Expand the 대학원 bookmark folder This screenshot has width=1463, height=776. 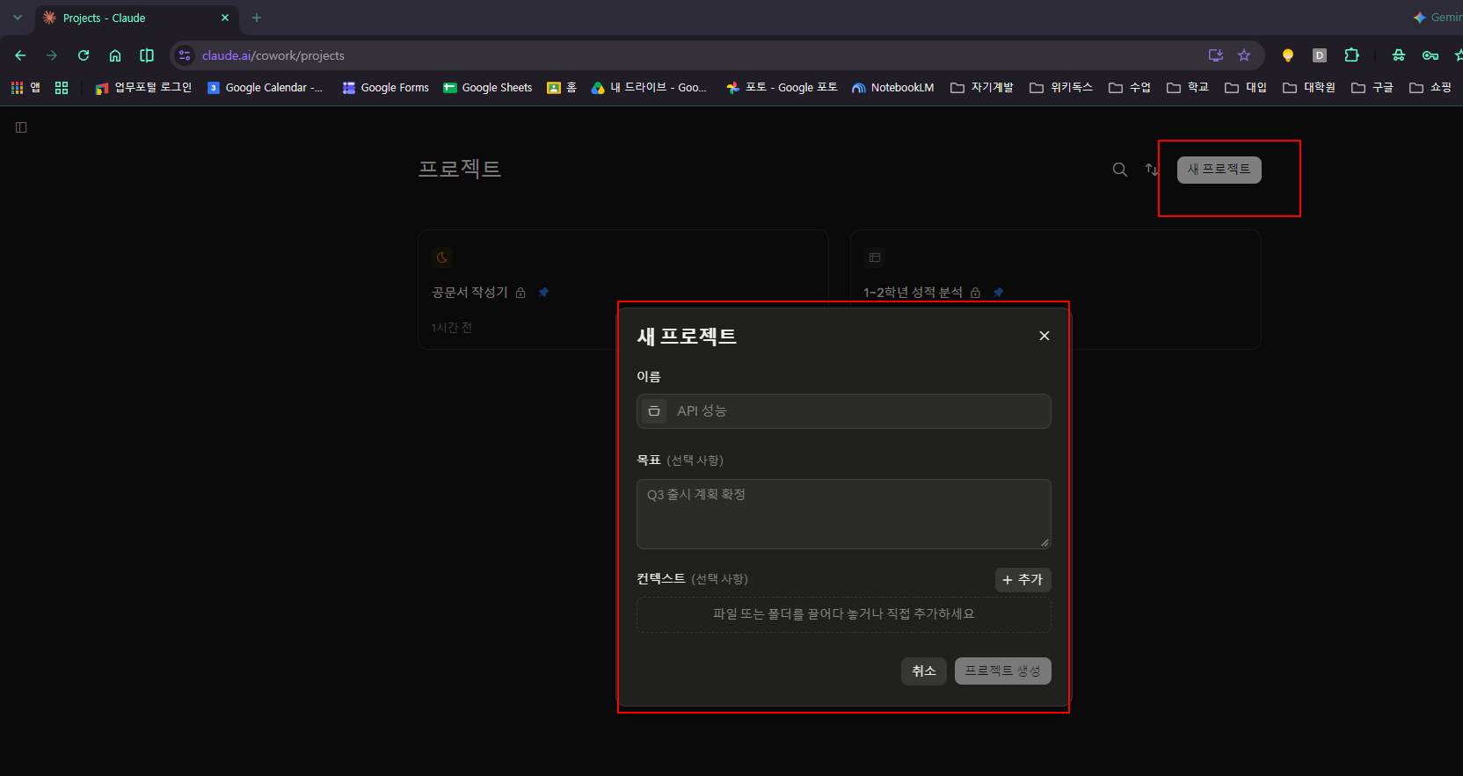(1309, 88)
